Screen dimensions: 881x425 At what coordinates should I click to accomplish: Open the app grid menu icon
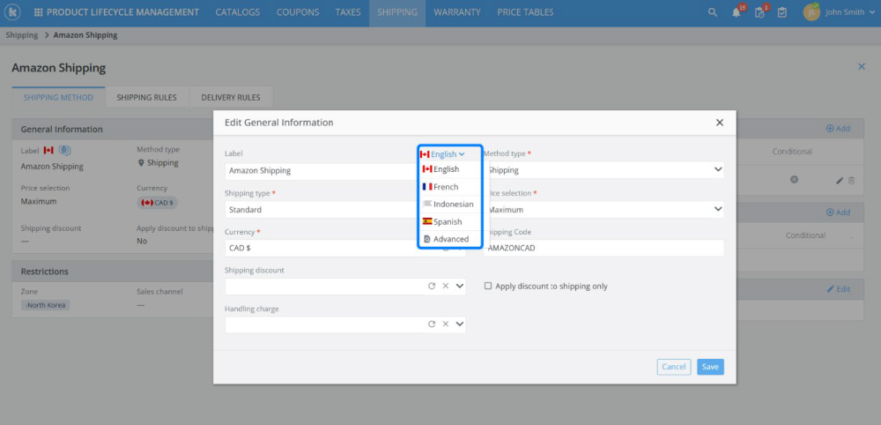38,12
